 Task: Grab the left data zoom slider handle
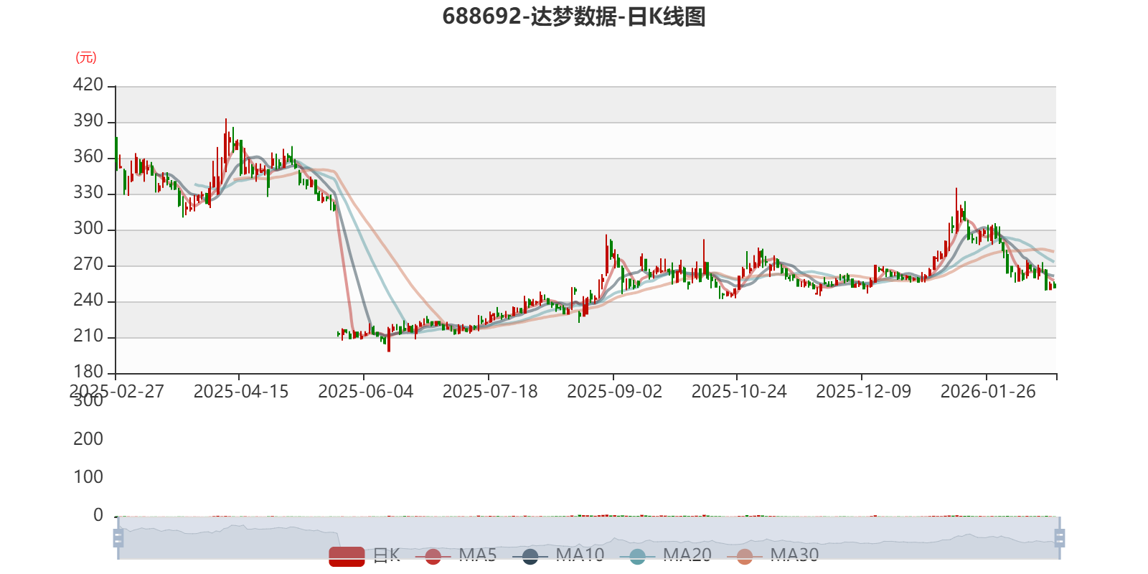pyautogui.click(x=118, y=537)
